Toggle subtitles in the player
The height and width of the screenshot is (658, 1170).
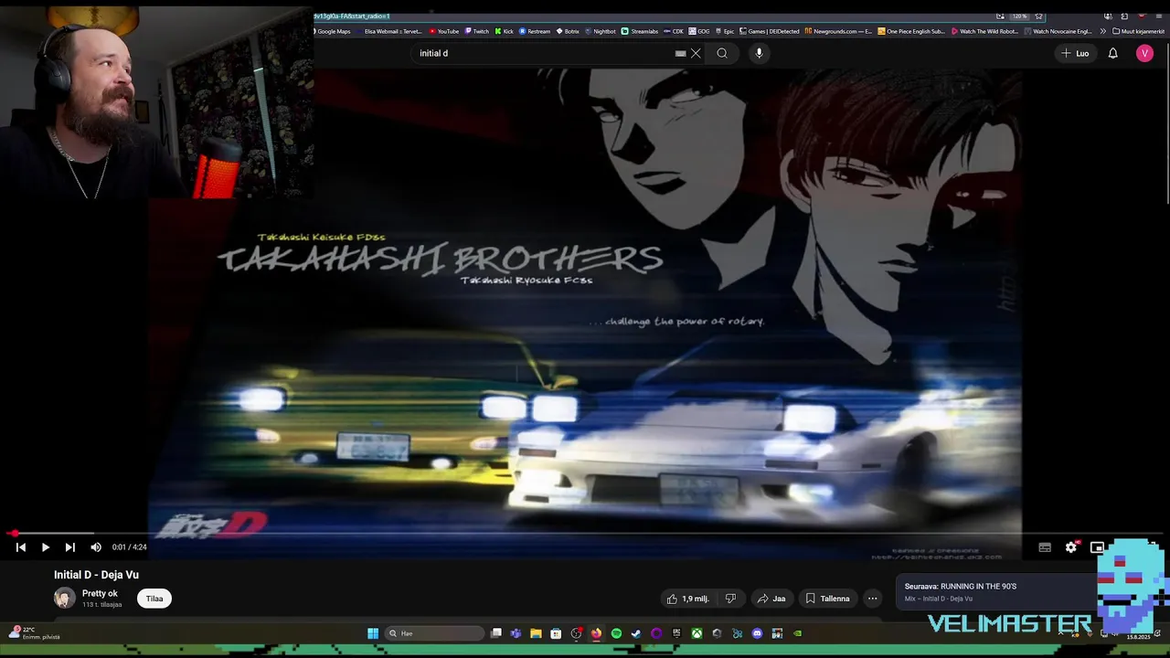[1045, 547]
